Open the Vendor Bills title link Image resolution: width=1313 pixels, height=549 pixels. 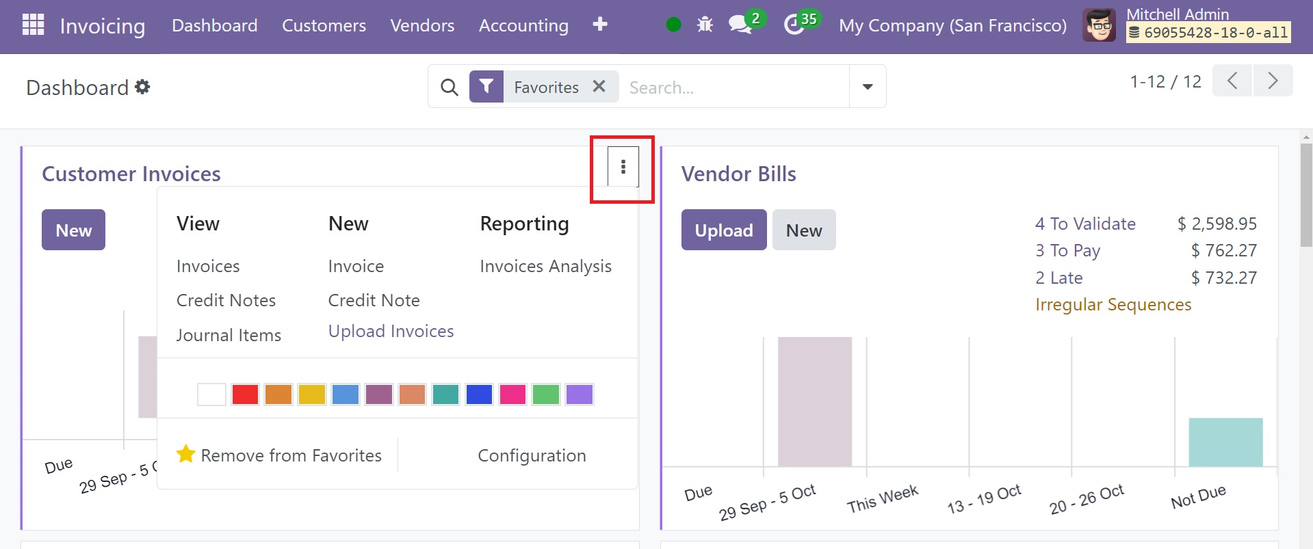click(x=738, y=174)
